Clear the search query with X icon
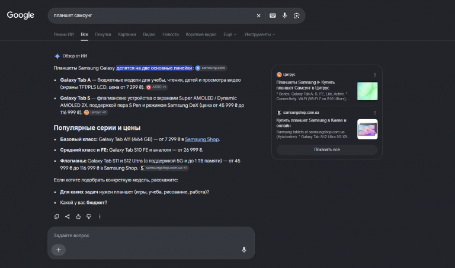The image size is (455, 268). point(258,15)
